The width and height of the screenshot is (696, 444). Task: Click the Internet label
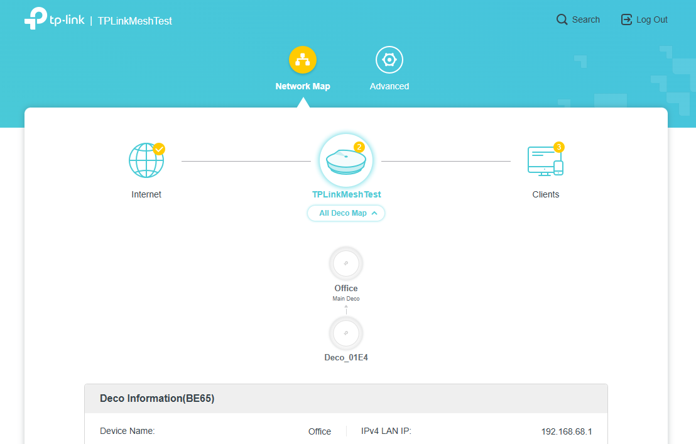(146, 194)
